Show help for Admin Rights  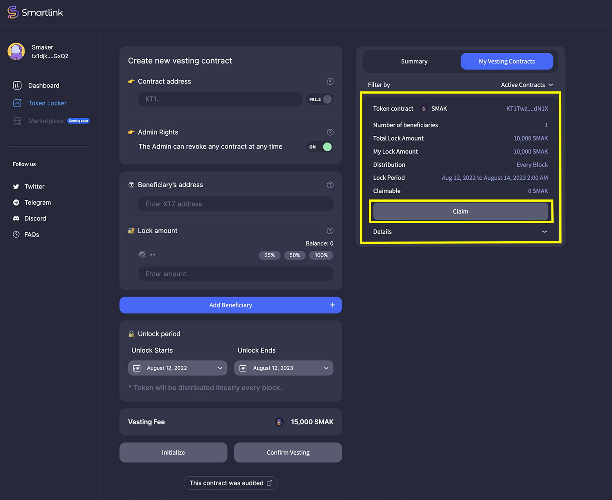coord(330,132)
